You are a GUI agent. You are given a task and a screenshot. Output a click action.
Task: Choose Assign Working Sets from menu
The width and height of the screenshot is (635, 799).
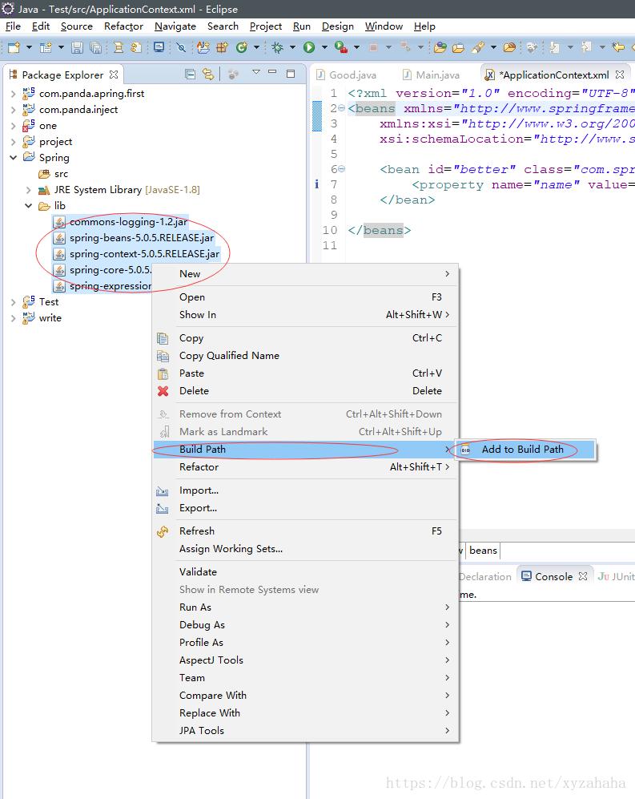pyautogui.click(x=306, y=549)
